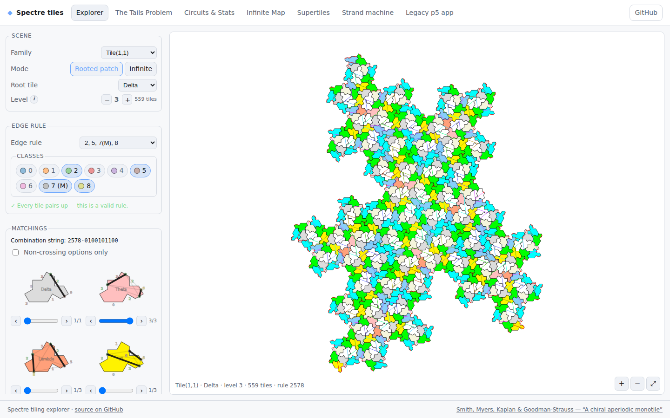This screenshot has height=418, width=670.
Task: Go to next Theta matching option
Action: coord(141,321)
